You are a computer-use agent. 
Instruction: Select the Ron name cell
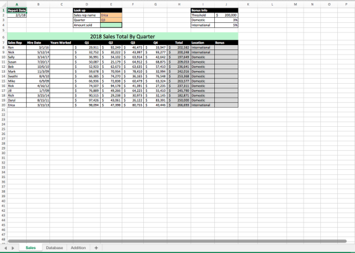click(x=16, y=48)
